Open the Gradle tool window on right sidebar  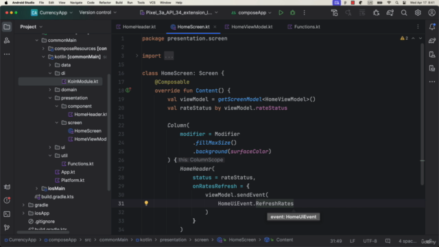pos(432,40)
